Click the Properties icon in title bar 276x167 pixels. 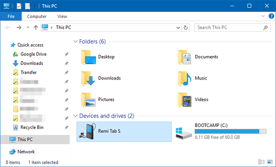pos(19,6)
